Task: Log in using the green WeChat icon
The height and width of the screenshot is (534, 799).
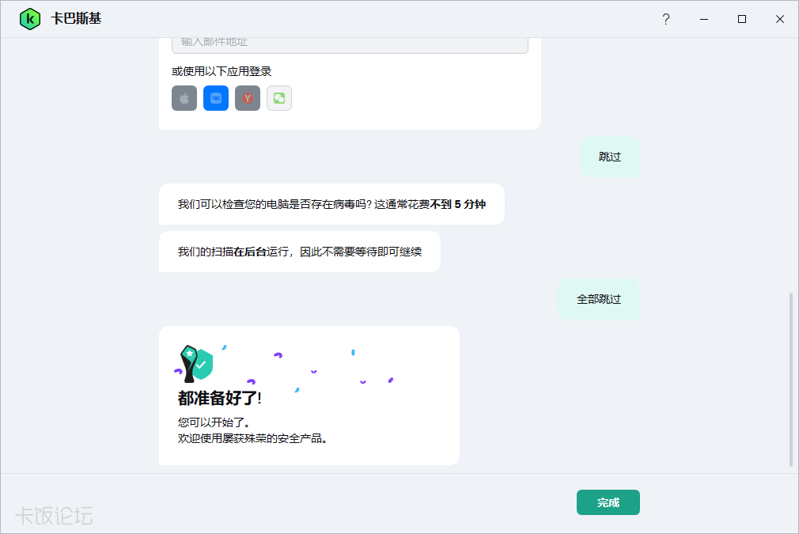Action: click(x=279, y=98)
